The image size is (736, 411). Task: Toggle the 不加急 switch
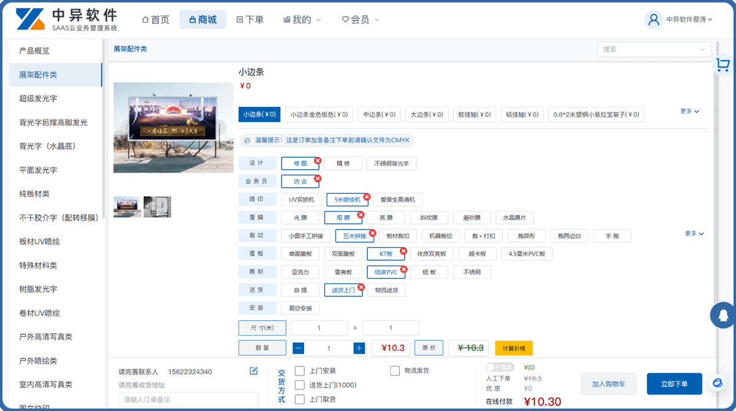tap(499, 367)
